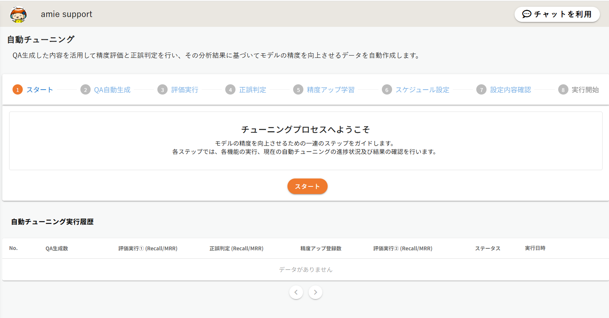Select step 3 評価実行 number icon
The image size is (609, 318).
162,90
